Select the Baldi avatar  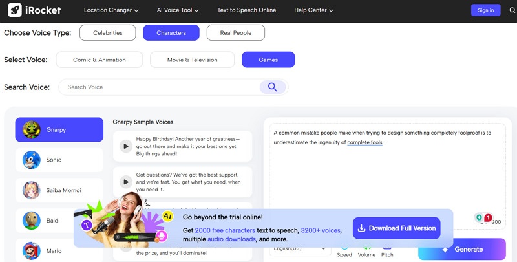[x=31, y=221]
